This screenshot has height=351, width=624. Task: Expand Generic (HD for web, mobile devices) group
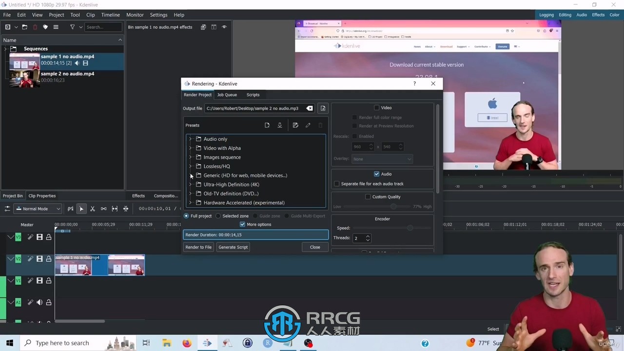point(190,175)
